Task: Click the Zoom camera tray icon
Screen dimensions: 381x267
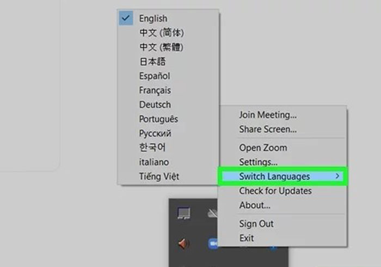Action: [x=213, y=244]
